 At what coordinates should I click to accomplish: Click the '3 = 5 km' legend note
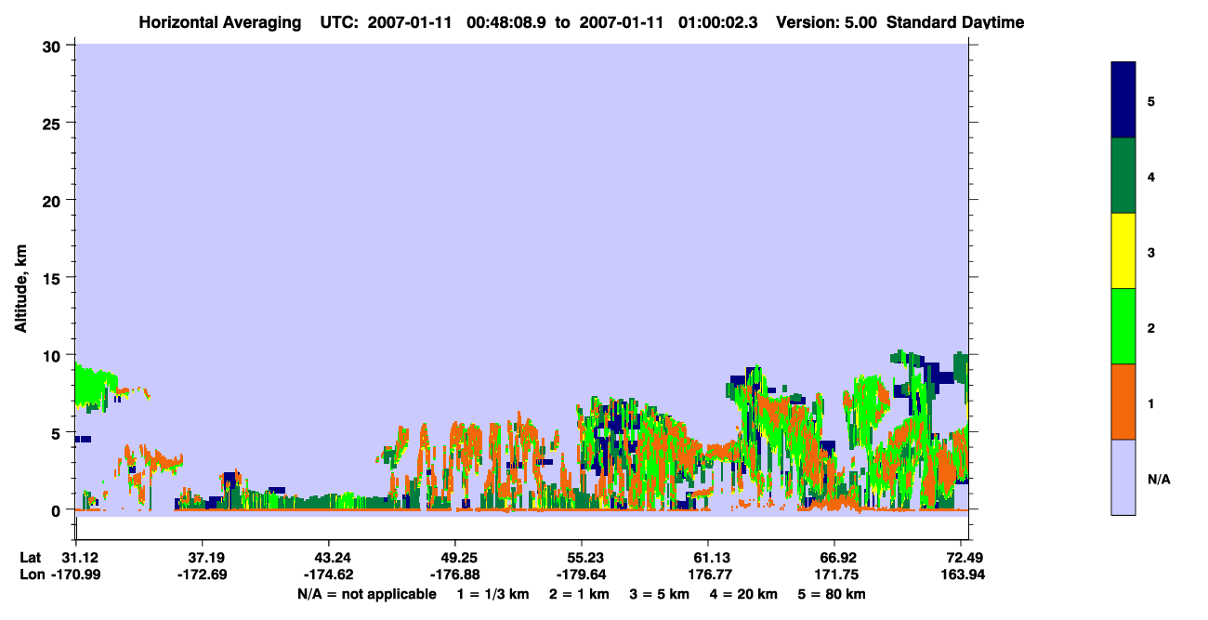tap(660, 594)
